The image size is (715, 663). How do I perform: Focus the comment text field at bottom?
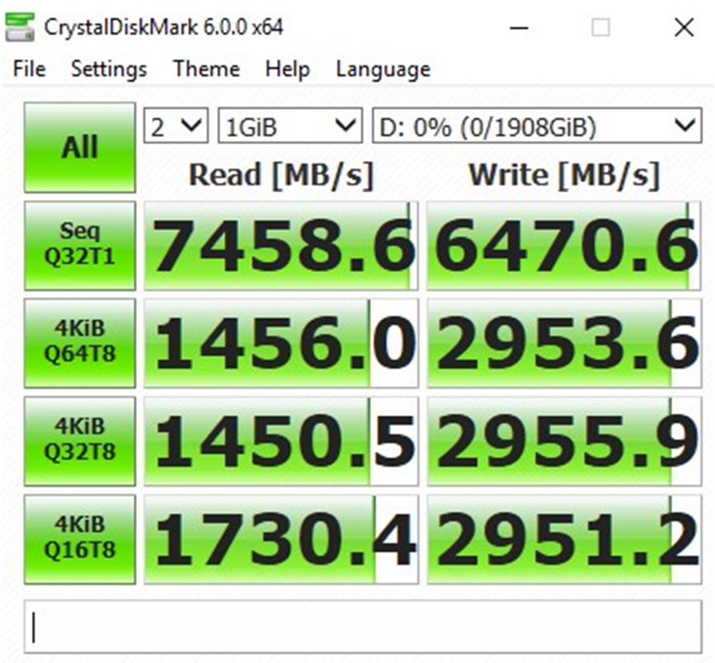[x=363, y=628]
